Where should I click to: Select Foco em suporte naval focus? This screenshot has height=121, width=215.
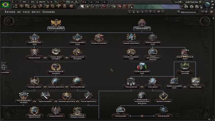click(x=88, y=98)
